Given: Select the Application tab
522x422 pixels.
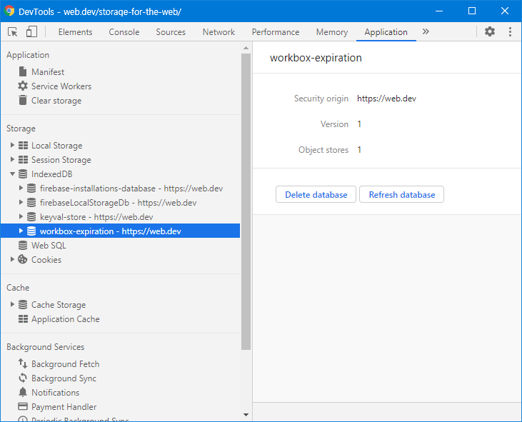Looking at the screenshot, I should pyautogui.click(x=386, y=32).
